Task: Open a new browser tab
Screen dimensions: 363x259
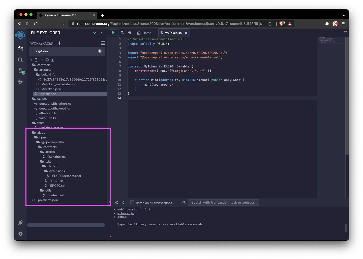Action: tap(103, 15)
